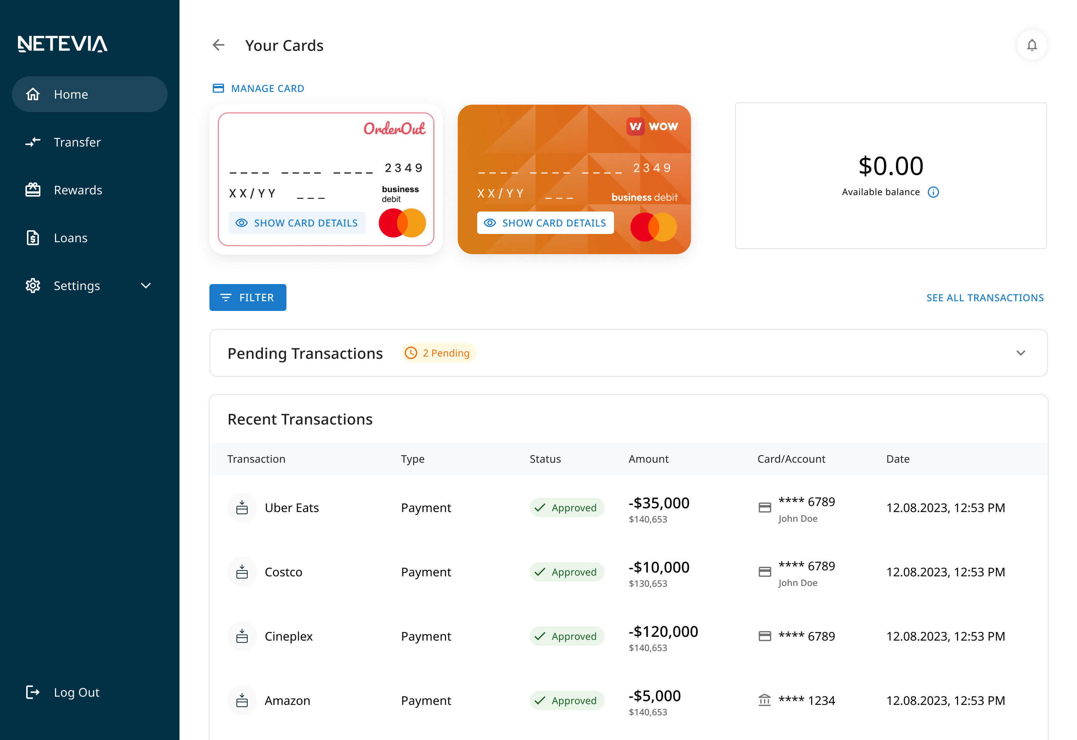
Task: Open the Loans page
Action: (x=71, y=238)
